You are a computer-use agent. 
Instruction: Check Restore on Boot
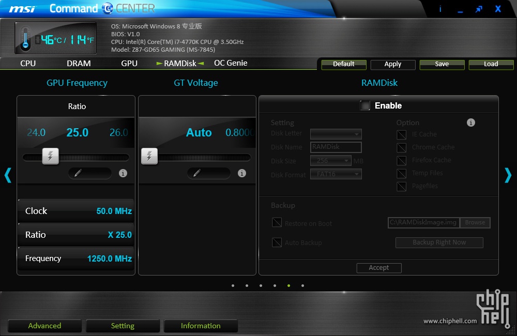[x=277, y=223]
